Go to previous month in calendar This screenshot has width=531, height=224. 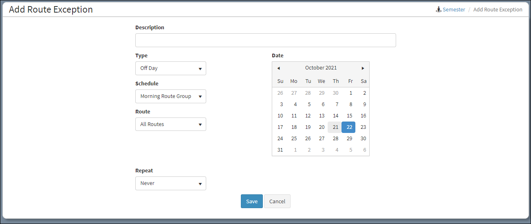278,68
